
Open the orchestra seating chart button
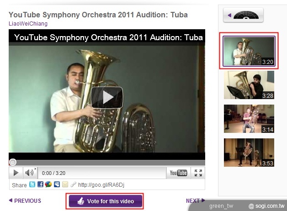[243, 15]
